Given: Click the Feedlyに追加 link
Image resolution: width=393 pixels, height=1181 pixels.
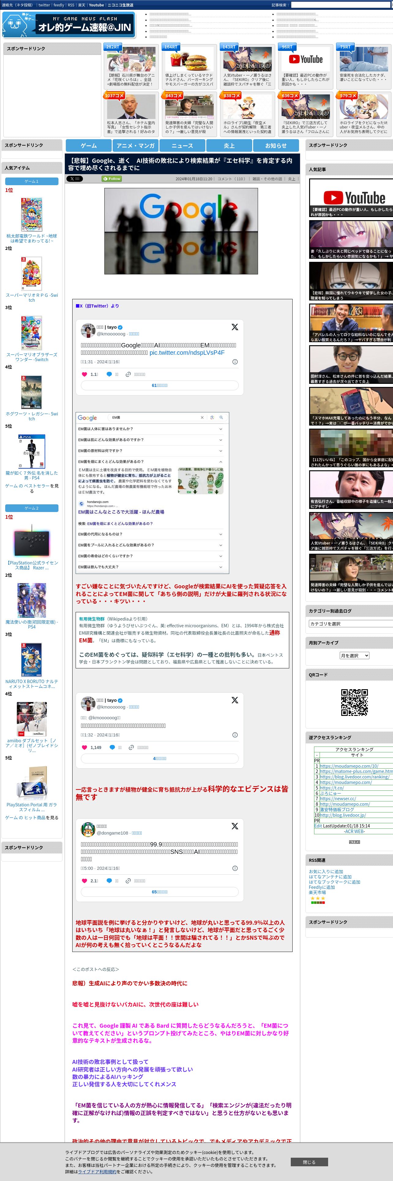Looking at the screenshot, I should [322, 887].
